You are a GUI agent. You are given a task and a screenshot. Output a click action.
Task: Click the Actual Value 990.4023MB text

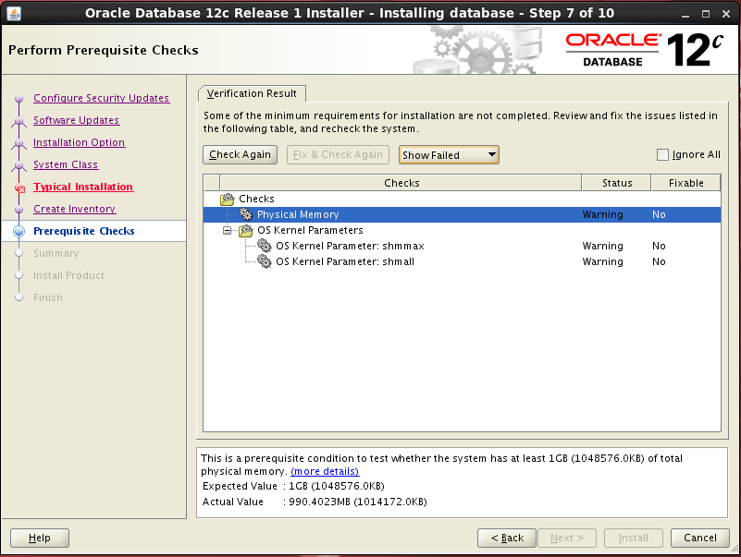click(x=358, y=502)
